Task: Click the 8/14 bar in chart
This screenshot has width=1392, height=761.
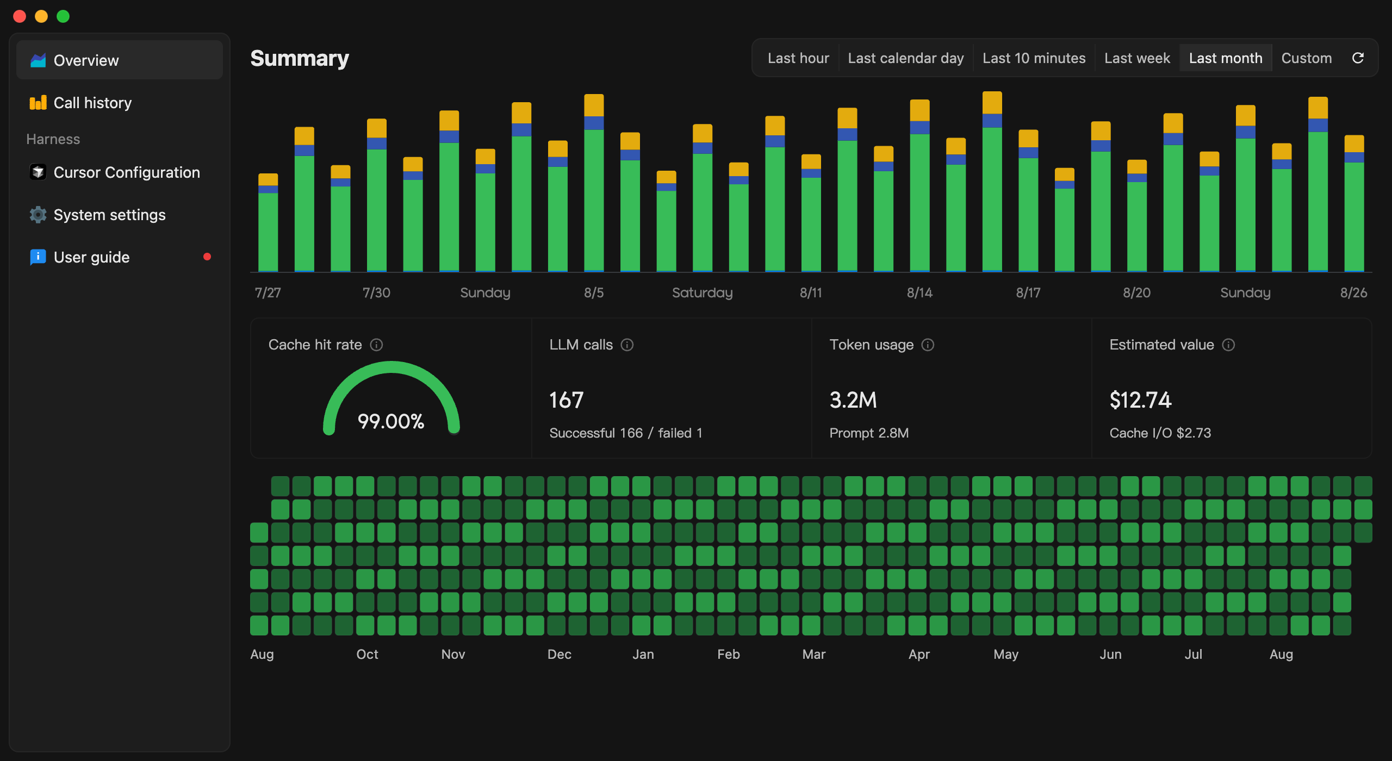Action: (919, 185)
